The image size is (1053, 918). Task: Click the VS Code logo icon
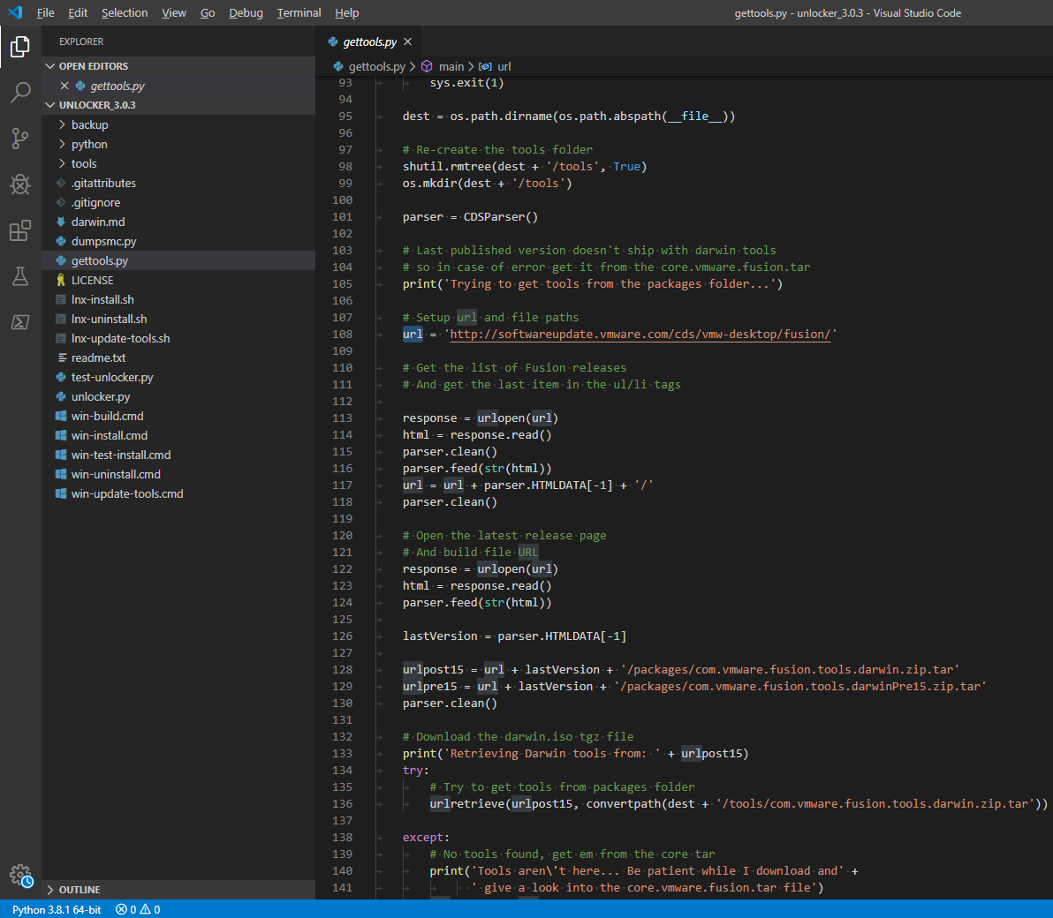[15, 12]
